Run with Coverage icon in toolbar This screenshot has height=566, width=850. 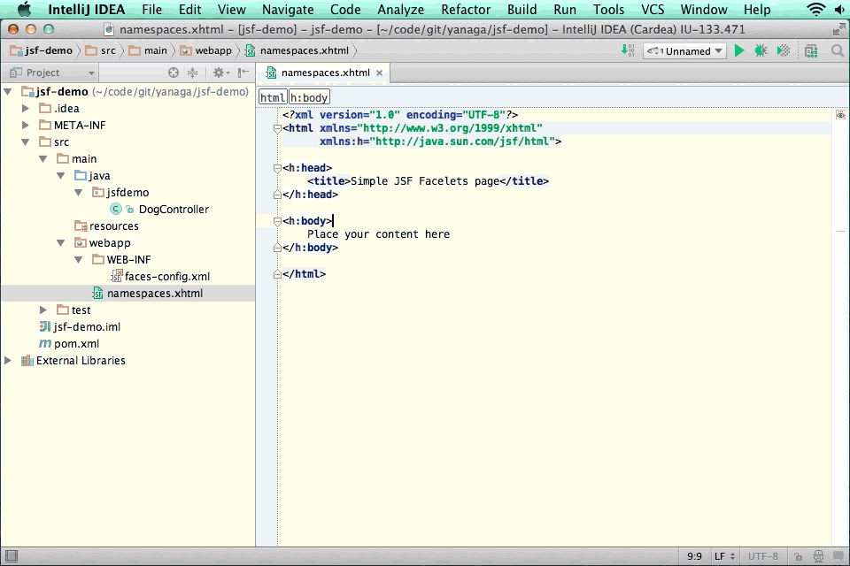(784, 50)
